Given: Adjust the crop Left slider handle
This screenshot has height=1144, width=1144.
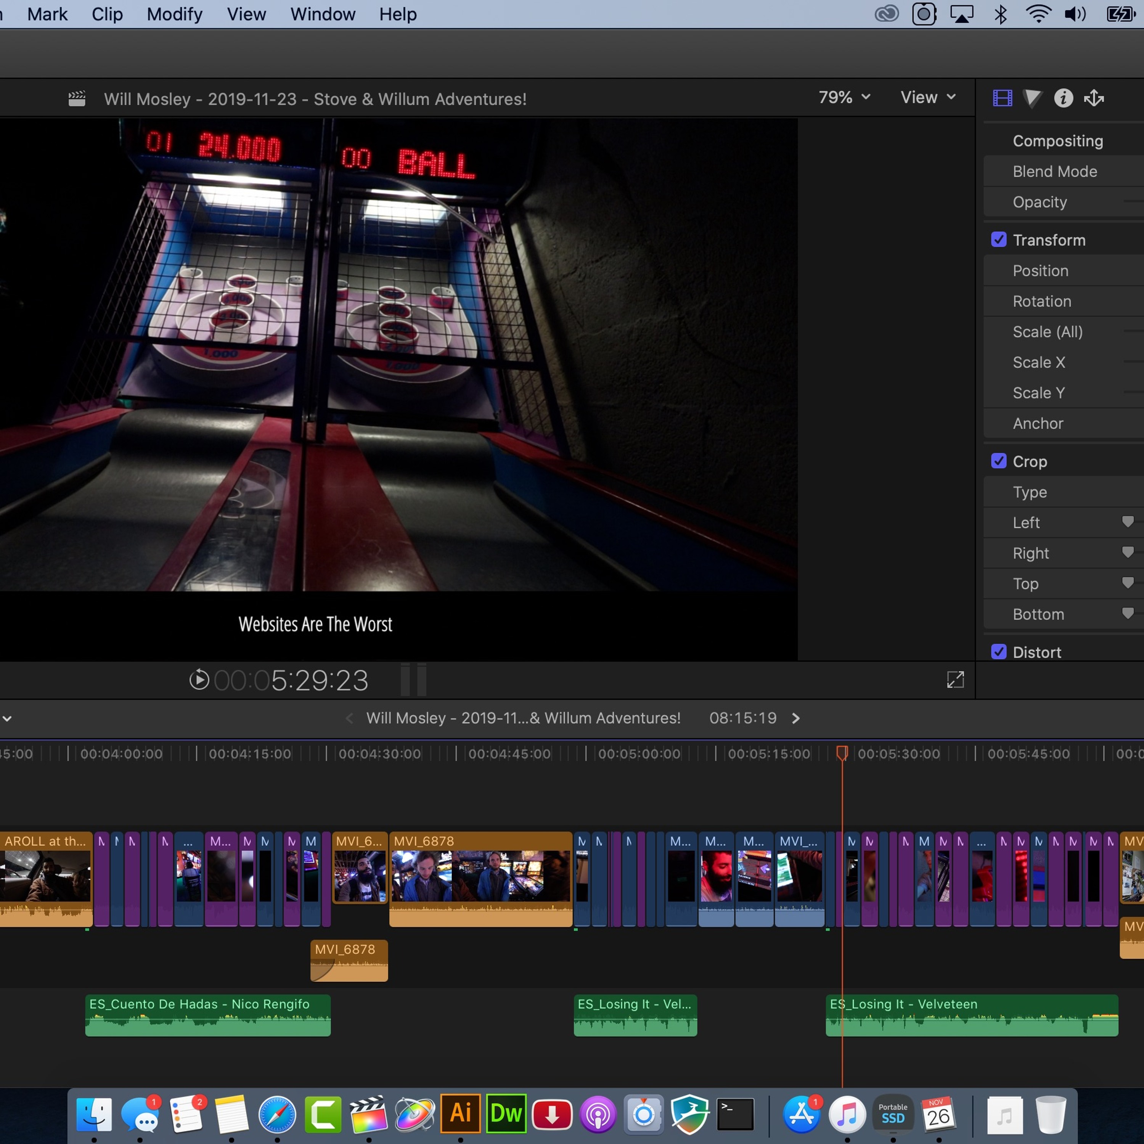Looking at the screenshot, I should [1128, 521].
